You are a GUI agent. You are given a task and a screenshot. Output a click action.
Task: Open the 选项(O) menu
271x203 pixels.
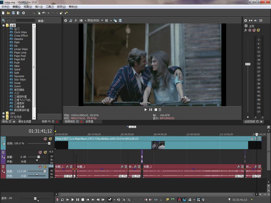point(61,7)
